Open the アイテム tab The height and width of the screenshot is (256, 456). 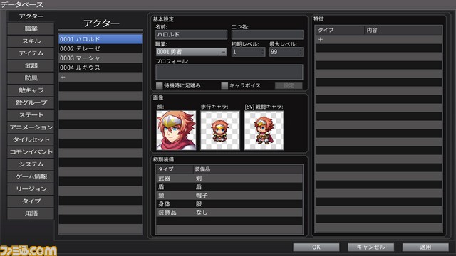[31, 53]
